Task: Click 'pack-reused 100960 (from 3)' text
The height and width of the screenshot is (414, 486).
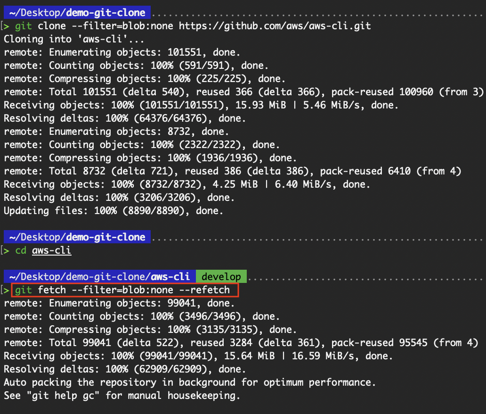Action: 407,92
